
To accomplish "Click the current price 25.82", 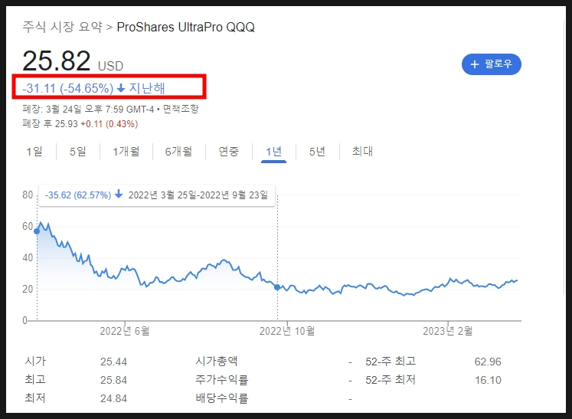I will pos(57,61).
